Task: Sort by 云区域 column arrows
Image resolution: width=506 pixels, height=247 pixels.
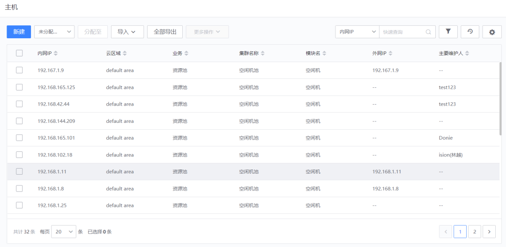Action: point(125,53)
